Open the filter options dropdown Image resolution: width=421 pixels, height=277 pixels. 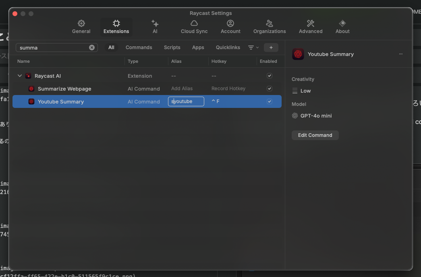tap(253, 48)
